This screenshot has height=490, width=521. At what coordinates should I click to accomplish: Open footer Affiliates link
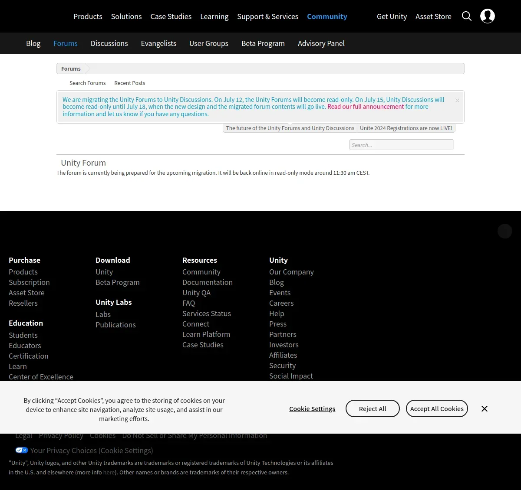click(283, 355)
